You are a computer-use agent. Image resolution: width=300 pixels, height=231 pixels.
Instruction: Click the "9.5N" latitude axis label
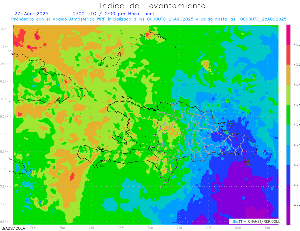[x=4, y=116]
